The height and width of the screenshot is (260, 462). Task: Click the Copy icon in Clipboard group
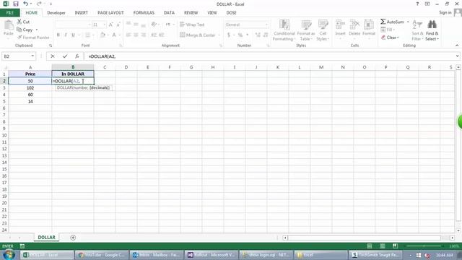point(19,30)
